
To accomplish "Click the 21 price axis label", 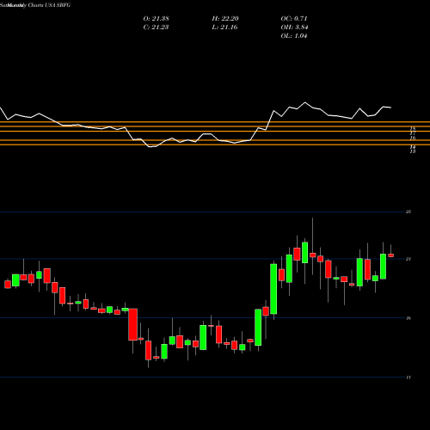I will (408, 259).
